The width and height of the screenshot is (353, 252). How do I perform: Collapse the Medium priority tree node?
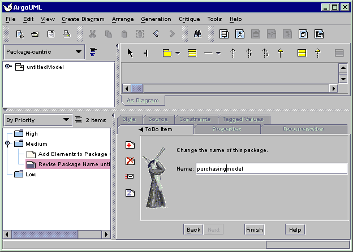point(8,144)
